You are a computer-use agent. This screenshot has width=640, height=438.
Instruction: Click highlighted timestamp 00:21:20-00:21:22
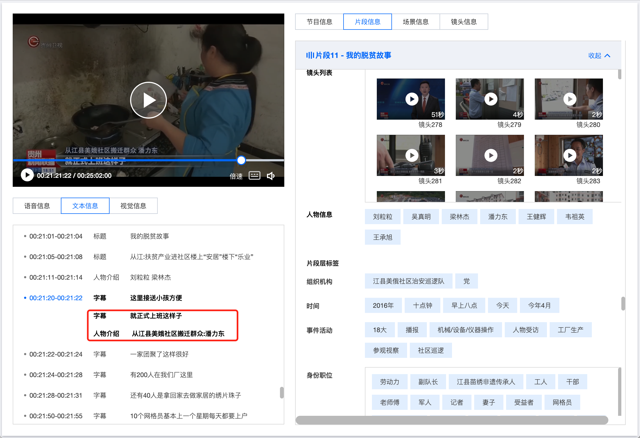point(56,298)
